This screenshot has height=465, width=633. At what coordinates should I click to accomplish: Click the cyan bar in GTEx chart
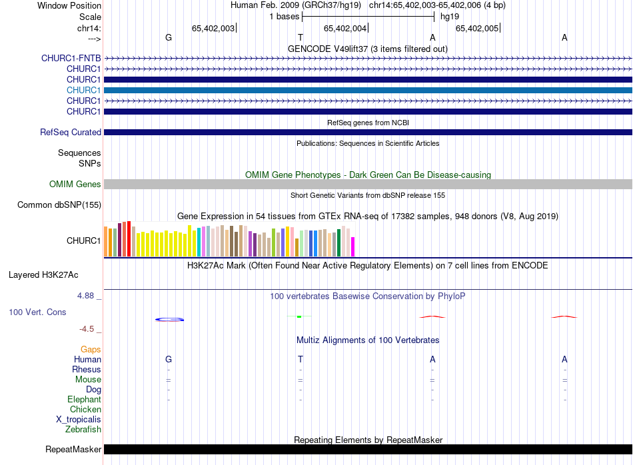(x=199, y=242)
